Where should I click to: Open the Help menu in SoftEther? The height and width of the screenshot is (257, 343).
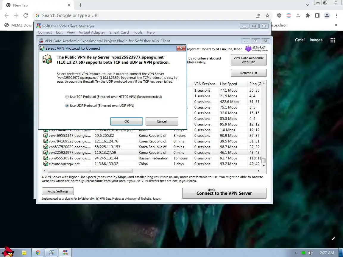(x=151, y=32)
